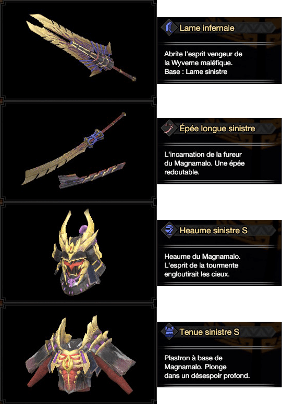The image size is (282, 404).
Task: Select the Tenue sinistre S title
Action: (x=209, y=332)
